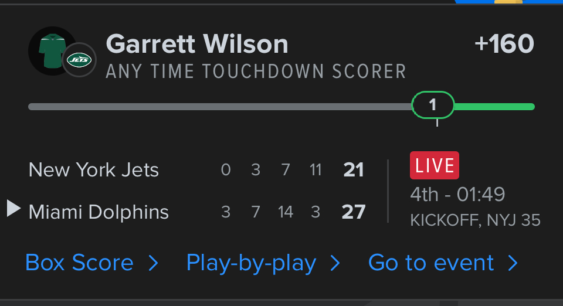Select the Go to event link
This screenshot has width=563, height=306.
[x=431, y=263]
